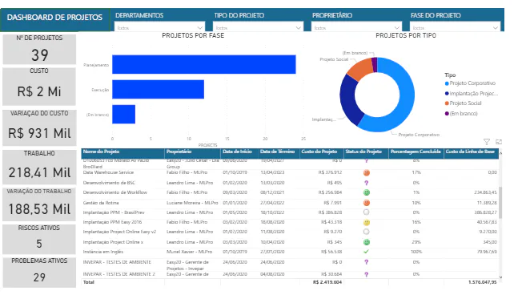This screenshot has width=518, height=295.
Task: Click question mark status for INVEPAR - TESTES DE AMBIENTE 2
Action: tap(366, 274)
